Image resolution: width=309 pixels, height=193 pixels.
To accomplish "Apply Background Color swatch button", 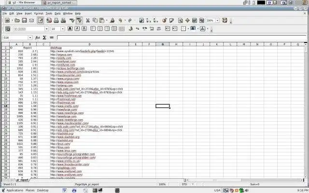I will pos(193,29).
